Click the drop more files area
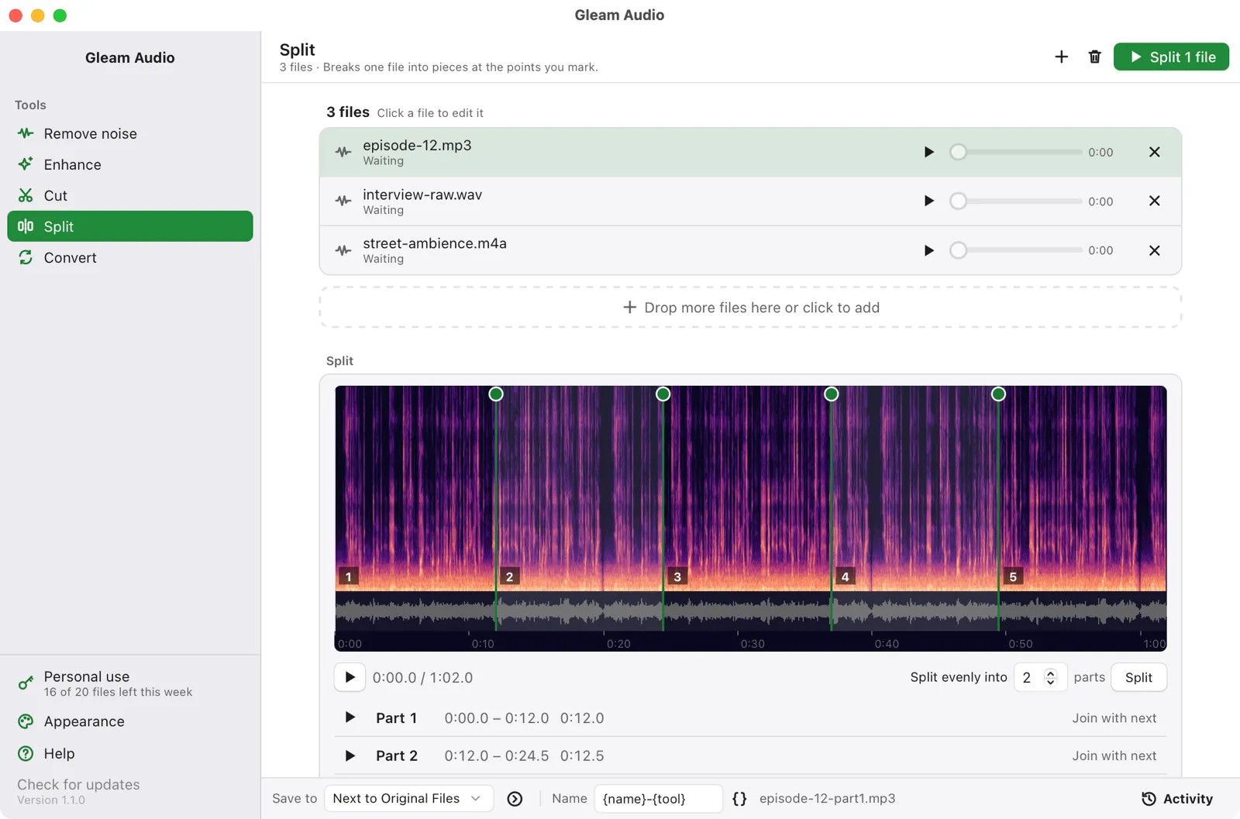 tap(750, 308)
